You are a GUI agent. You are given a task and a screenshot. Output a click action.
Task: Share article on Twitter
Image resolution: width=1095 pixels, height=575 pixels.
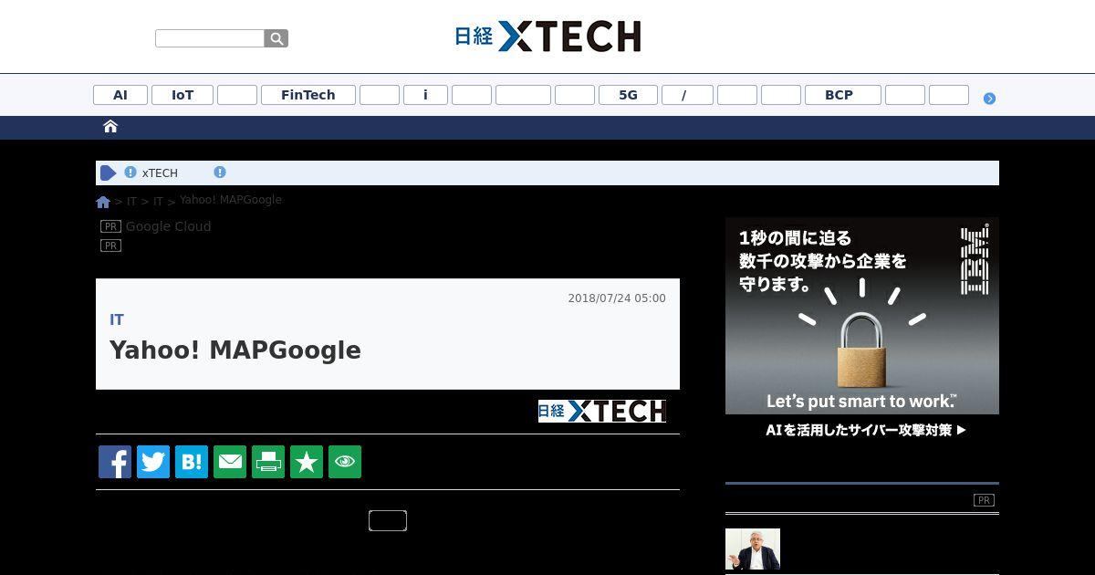153,462
